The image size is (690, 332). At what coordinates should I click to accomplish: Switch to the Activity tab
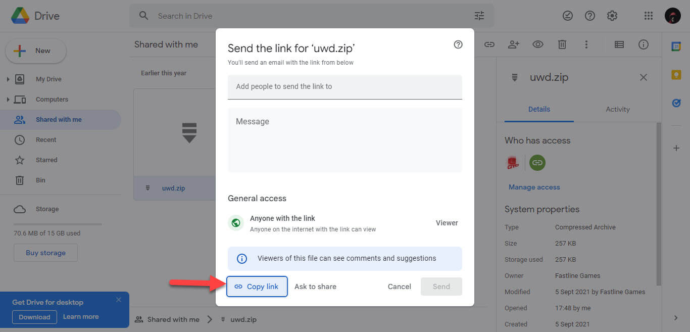click(x=617, y=109)
